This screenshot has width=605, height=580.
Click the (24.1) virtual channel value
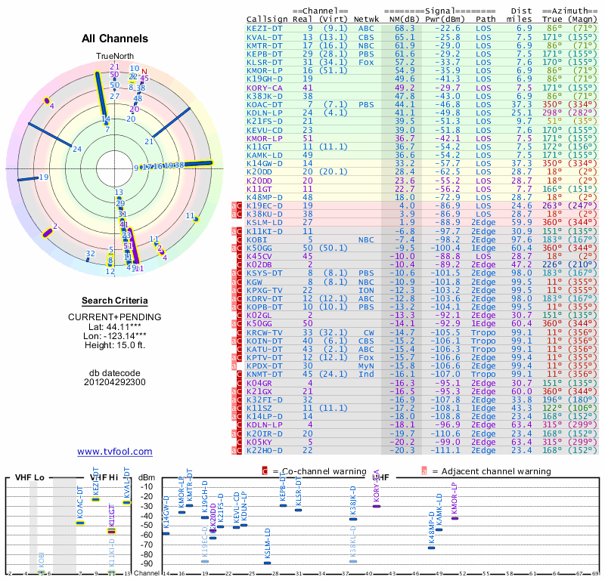[x=334, y=375]
